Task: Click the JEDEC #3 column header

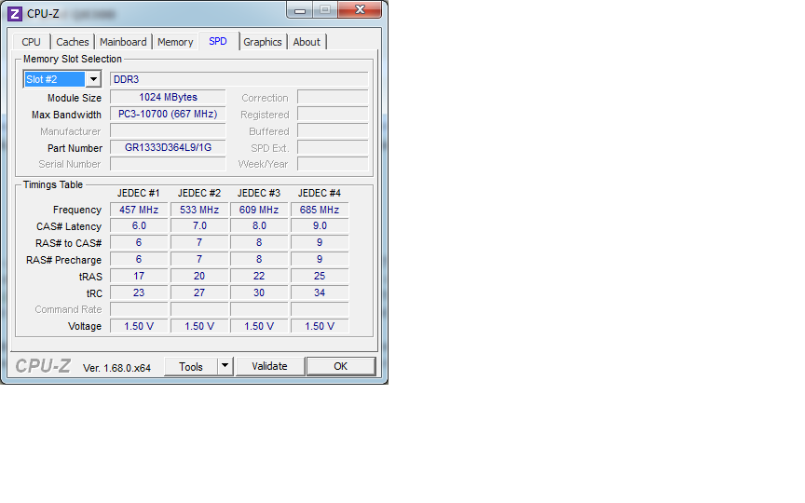Action: click(x=259, y=194)
